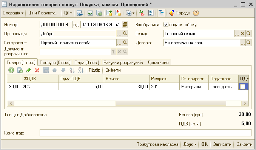Open Поради tips

[180, 13]
